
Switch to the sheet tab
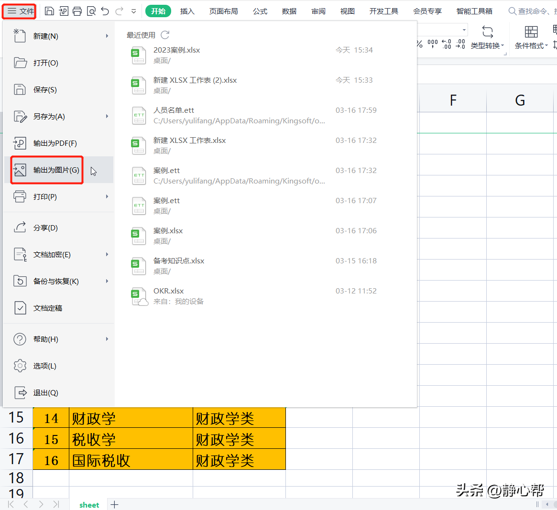pos(89,505)
